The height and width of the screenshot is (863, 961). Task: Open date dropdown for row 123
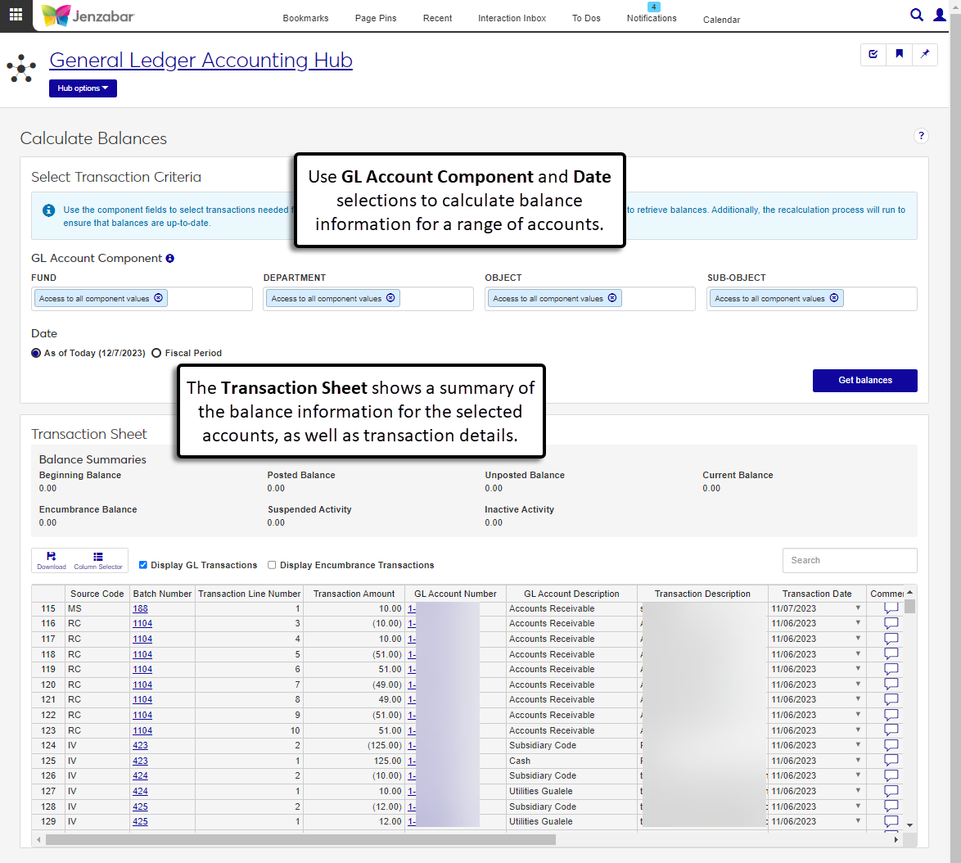858,730
